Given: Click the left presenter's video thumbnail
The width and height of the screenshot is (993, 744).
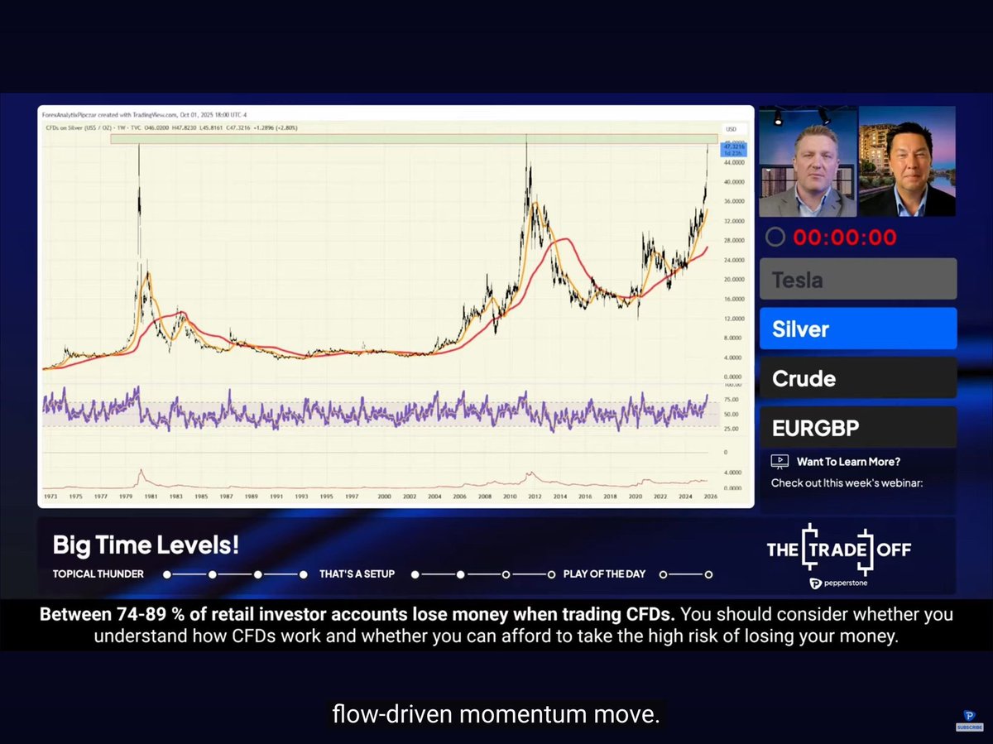Looking at the screenshot, I should tap(808, 161).
